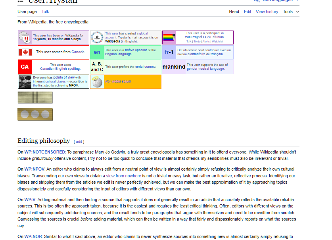The image size is (332, 240).
Task: Select the User page tab
Action: pos(27,12)
